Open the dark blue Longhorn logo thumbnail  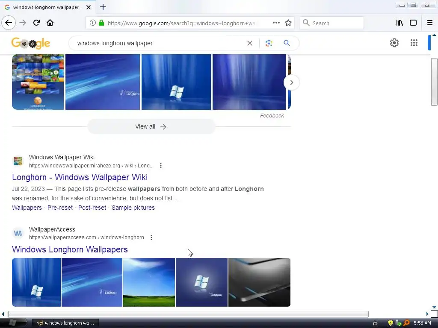pos(202,282)
